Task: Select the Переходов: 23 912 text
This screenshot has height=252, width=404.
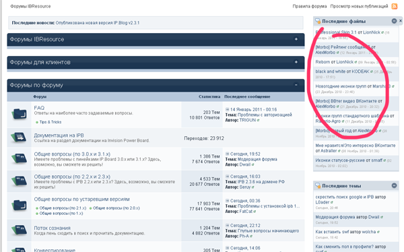Action: (204, 138)
